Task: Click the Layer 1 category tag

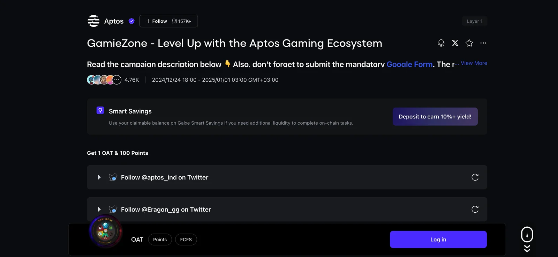Action: 475,21
